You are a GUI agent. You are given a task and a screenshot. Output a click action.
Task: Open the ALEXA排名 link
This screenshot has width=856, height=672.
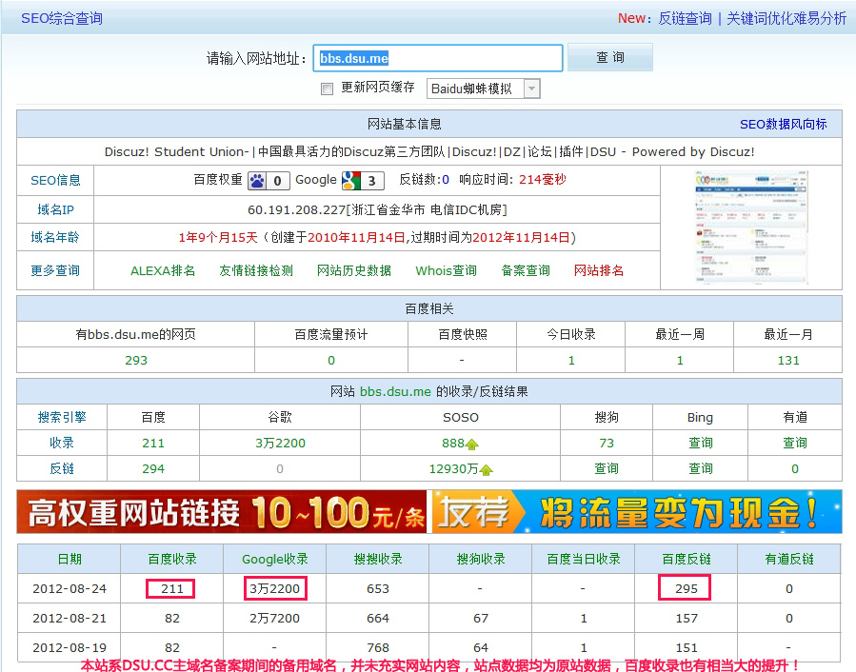point(163,270)
